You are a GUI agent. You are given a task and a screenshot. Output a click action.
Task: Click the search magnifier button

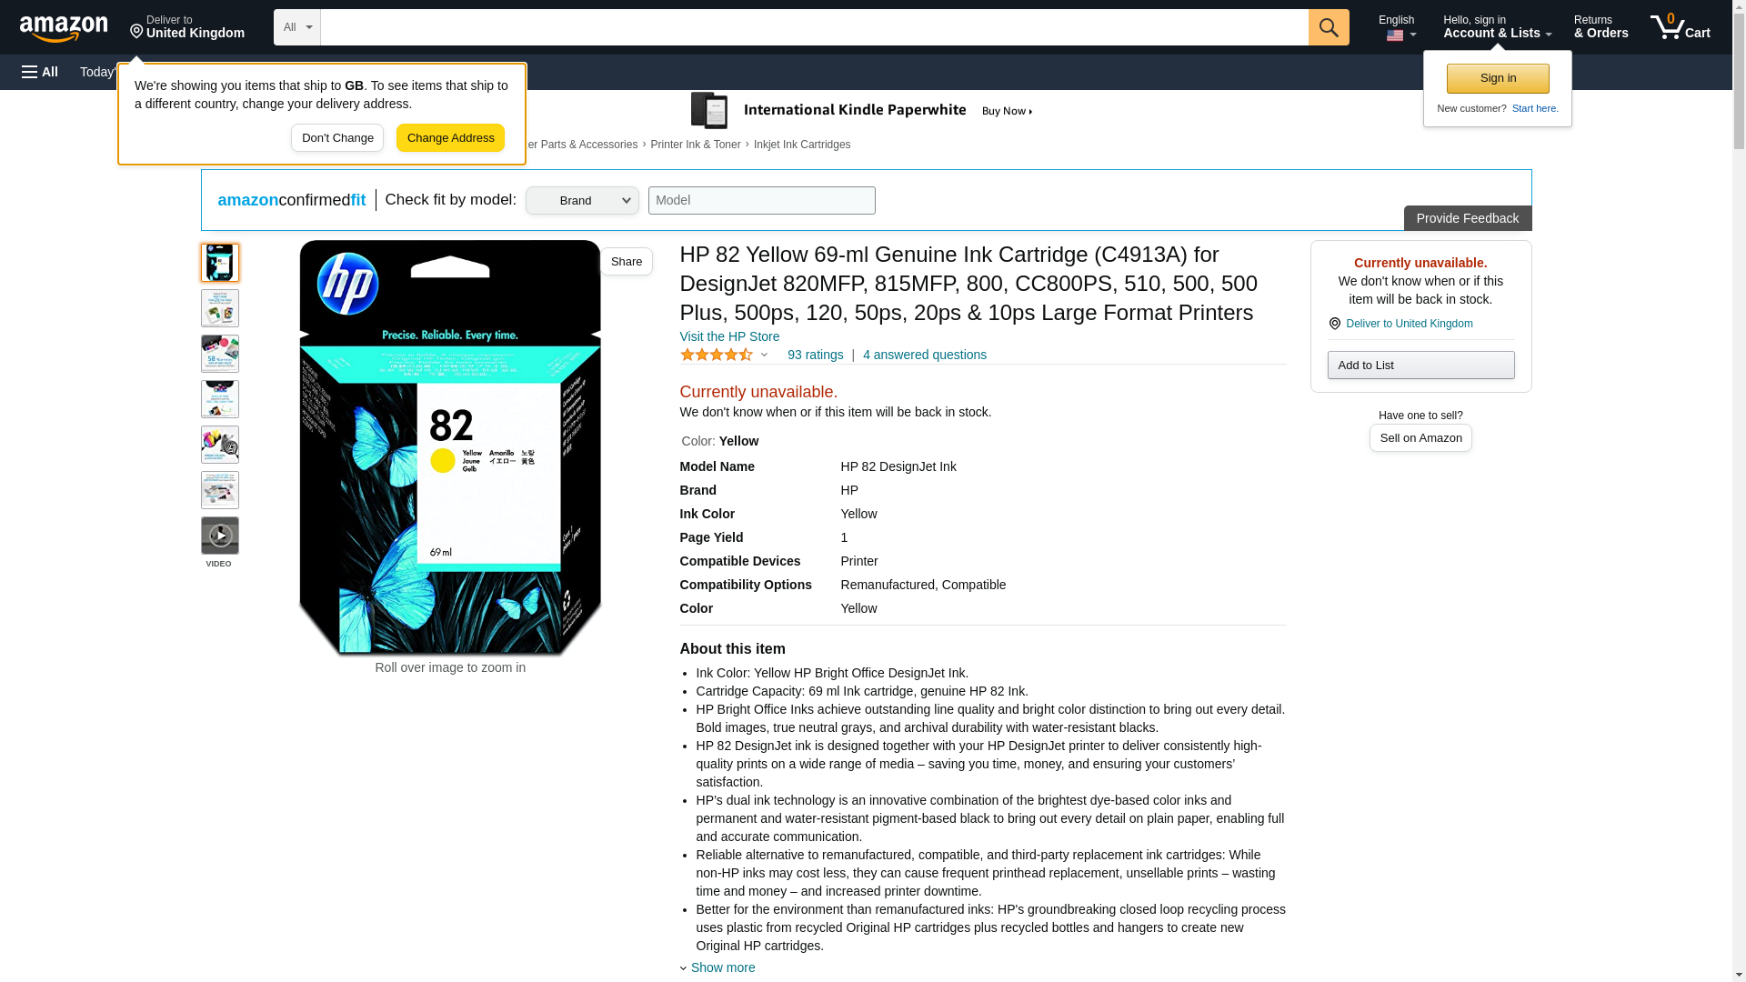pos(1329,27)
